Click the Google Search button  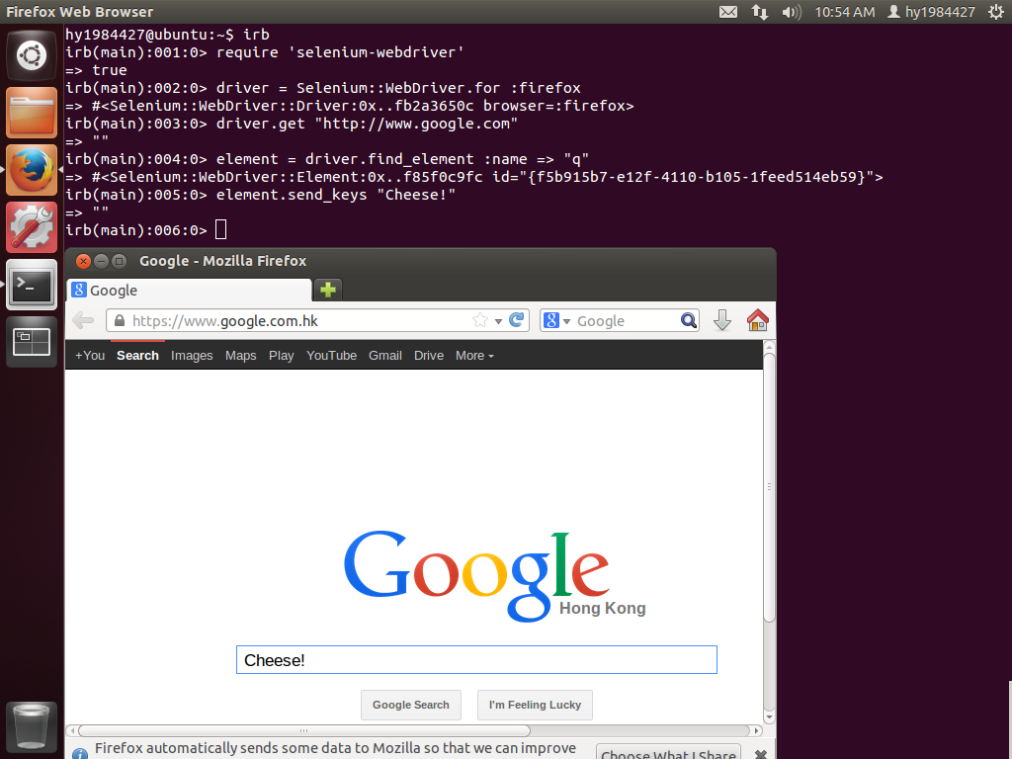410,705
